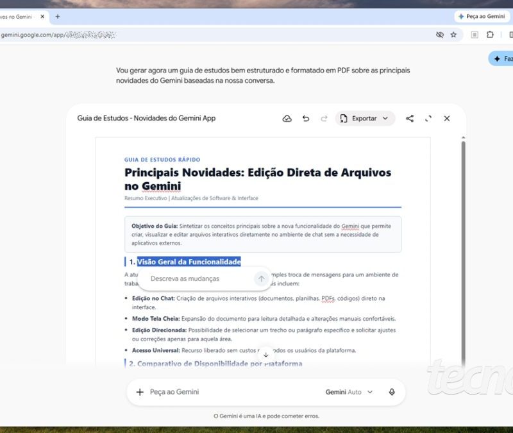Undo the last document change

[306, 119]
